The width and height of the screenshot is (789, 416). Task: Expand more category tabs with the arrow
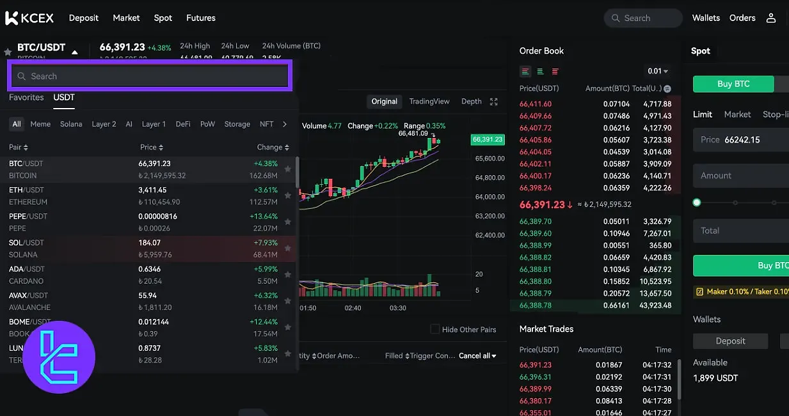tap(285, 124)
